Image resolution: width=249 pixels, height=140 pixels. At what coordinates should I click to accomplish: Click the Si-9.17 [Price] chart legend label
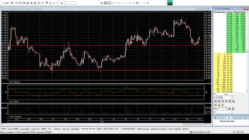point(14,82)
